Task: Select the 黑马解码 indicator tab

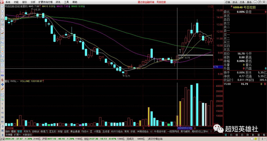Action: click(x=186, y=131)
